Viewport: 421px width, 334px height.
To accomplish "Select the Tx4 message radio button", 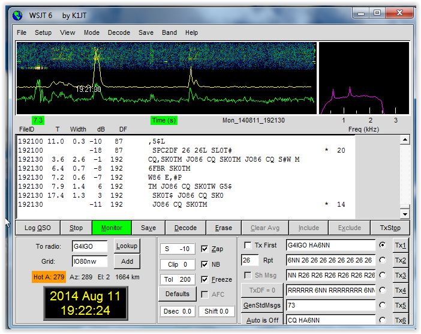I will tap(383, 290).
